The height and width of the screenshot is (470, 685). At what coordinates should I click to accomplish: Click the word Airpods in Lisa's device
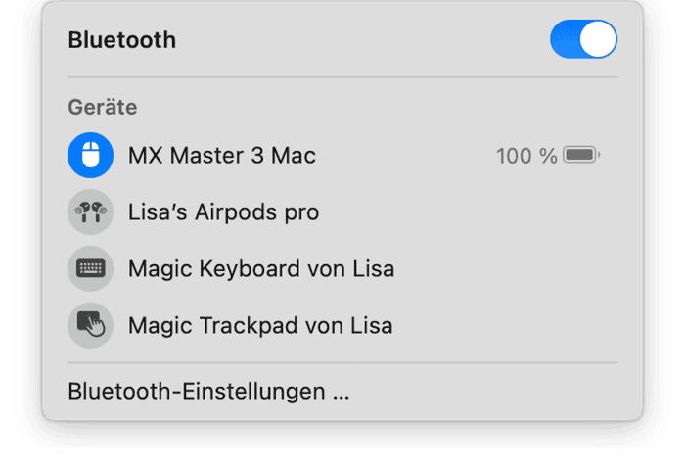click(x=236, y=212)
